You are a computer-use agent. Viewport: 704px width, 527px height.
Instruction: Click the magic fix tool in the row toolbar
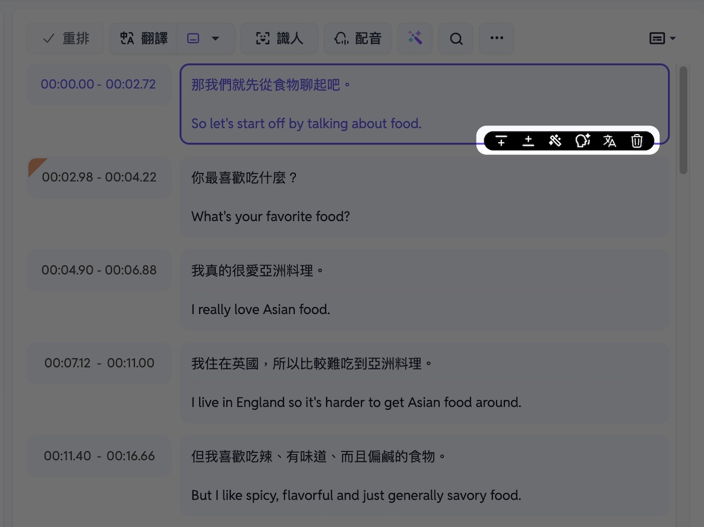coord(555,141)
